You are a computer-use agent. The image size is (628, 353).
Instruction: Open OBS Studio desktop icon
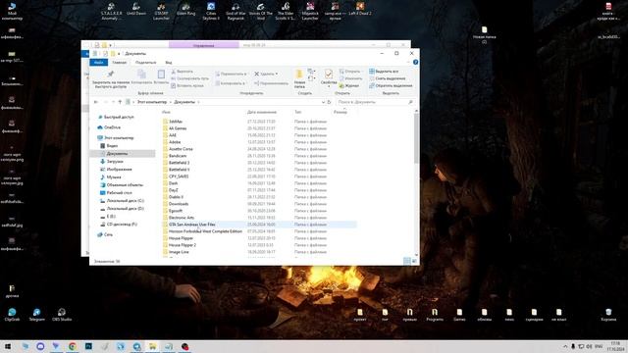click(x=61, y=315)
